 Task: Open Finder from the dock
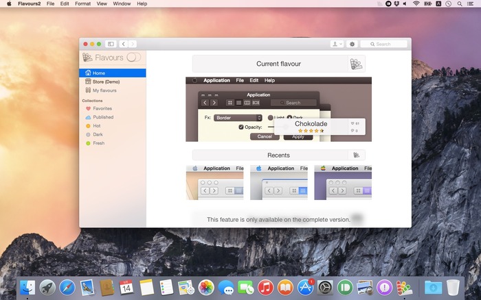[x=27, y=288]
